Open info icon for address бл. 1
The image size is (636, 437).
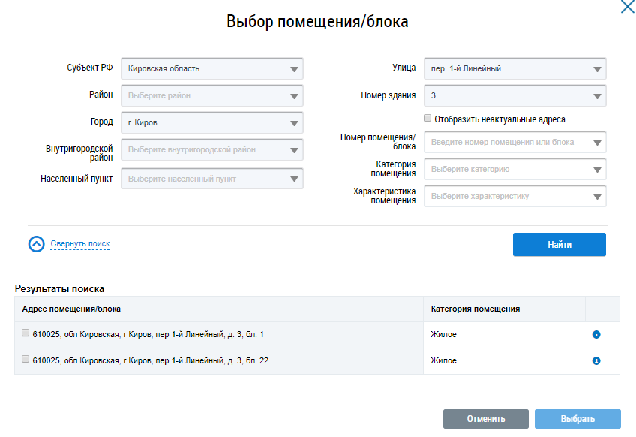(596, 335)
